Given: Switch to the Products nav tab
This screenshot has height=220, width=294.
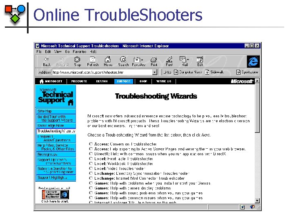Looking at the screenshot, I should (79, 81).
